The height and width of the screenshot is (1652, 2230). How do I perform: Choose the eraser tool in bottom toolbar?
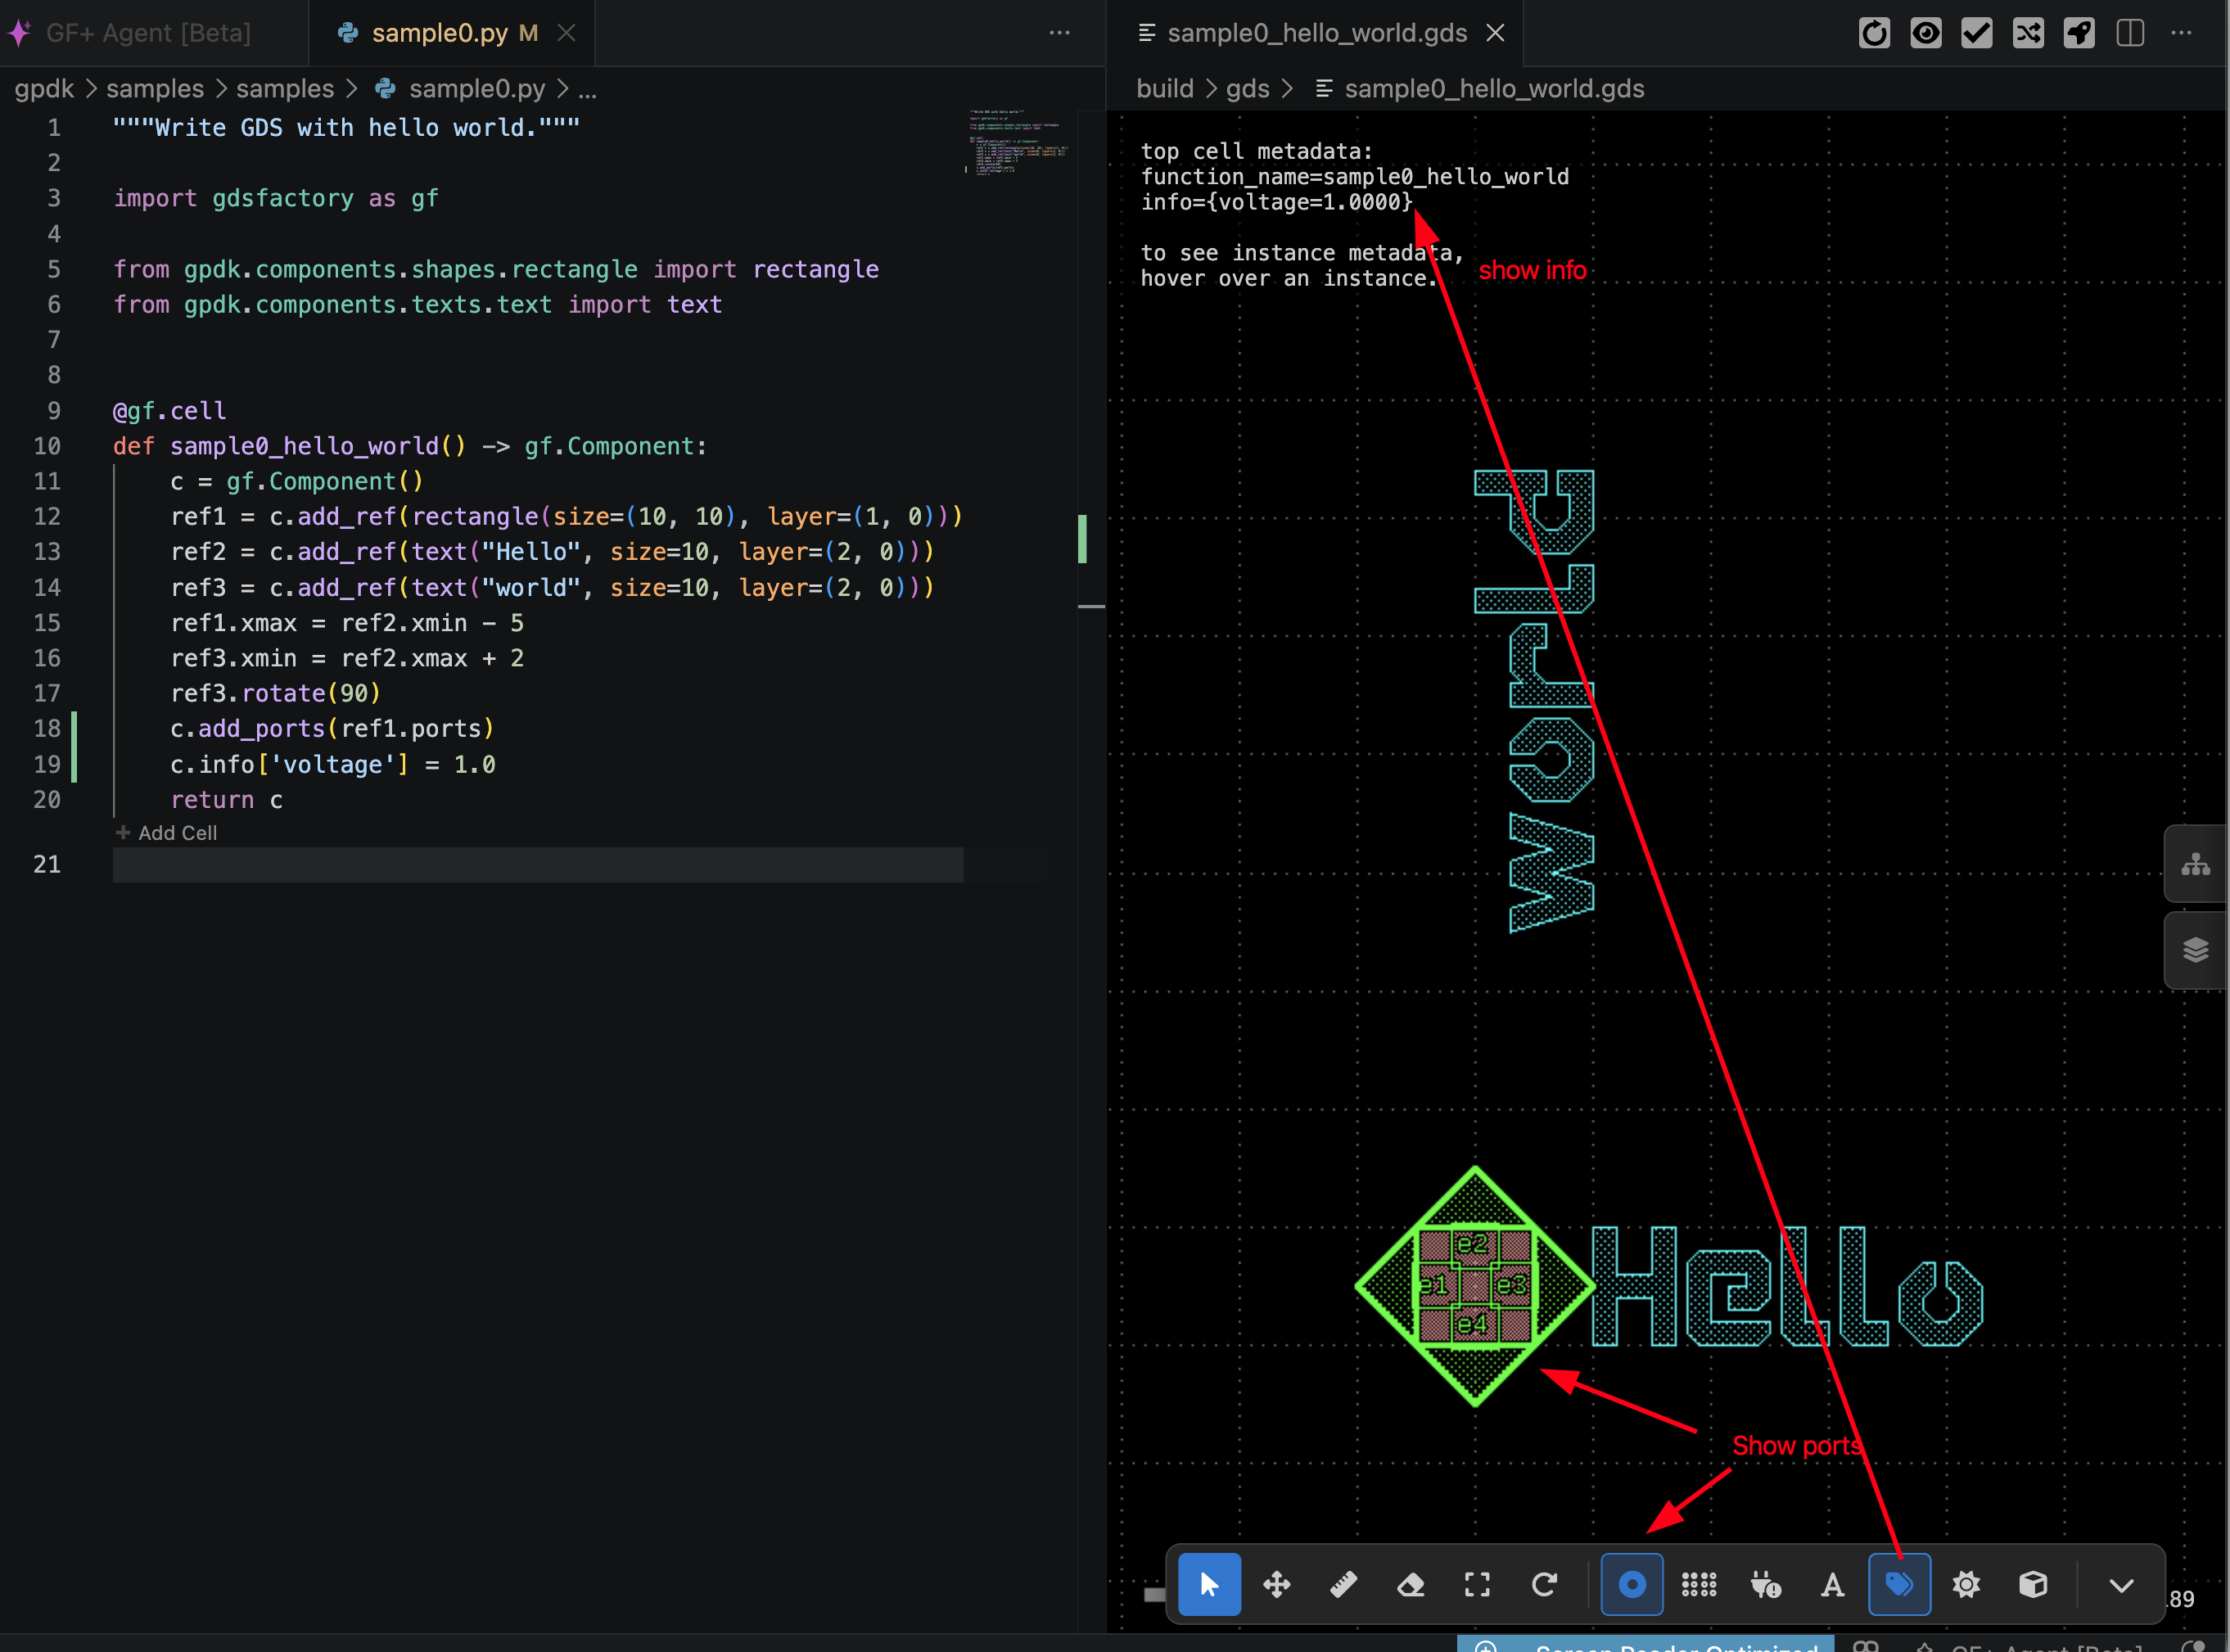[1410, 1585]
